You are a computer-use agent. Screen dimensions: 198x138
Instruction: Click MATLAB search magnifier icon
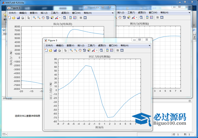[x=194, y=30]
